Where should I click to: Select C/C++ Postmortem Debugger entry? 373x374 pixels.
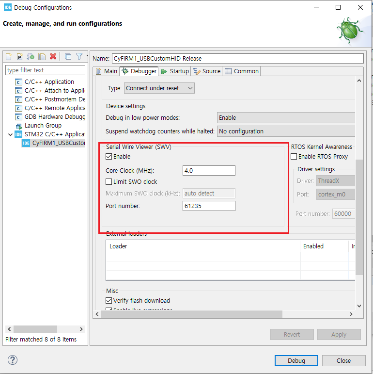coord(55,99)
